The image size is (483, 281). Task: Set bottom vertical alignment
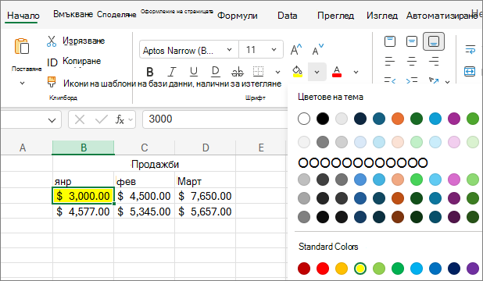[434, 41]
